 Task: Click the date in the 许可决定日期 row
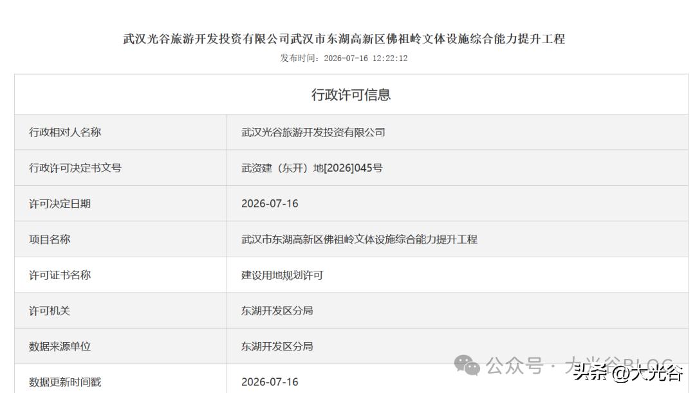(x=270, y=204)
